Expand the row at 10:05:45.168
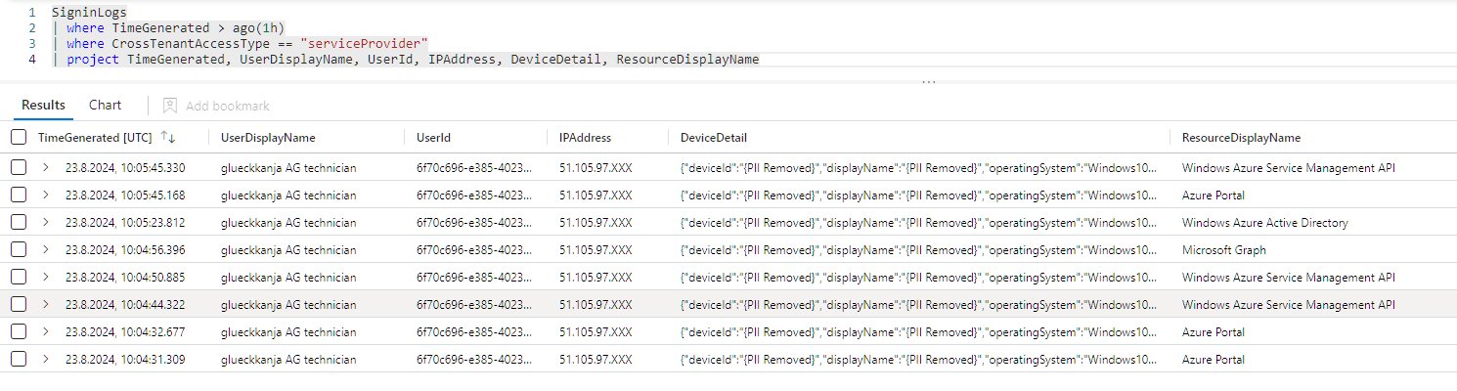This screenshot has height=391, width=1457. click(45, 195)
